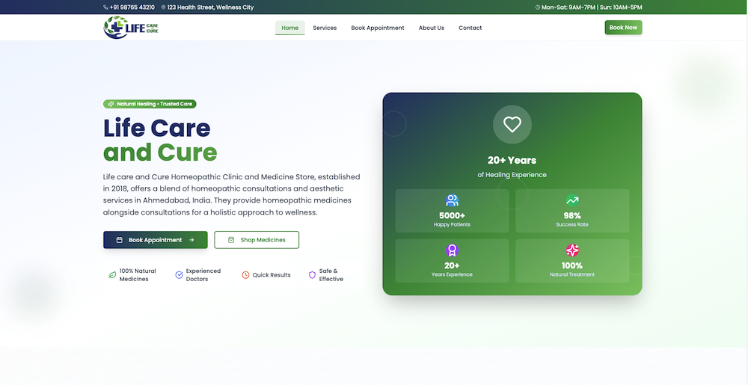
Task: Click the Quick Results label
Action: (272, 275)
